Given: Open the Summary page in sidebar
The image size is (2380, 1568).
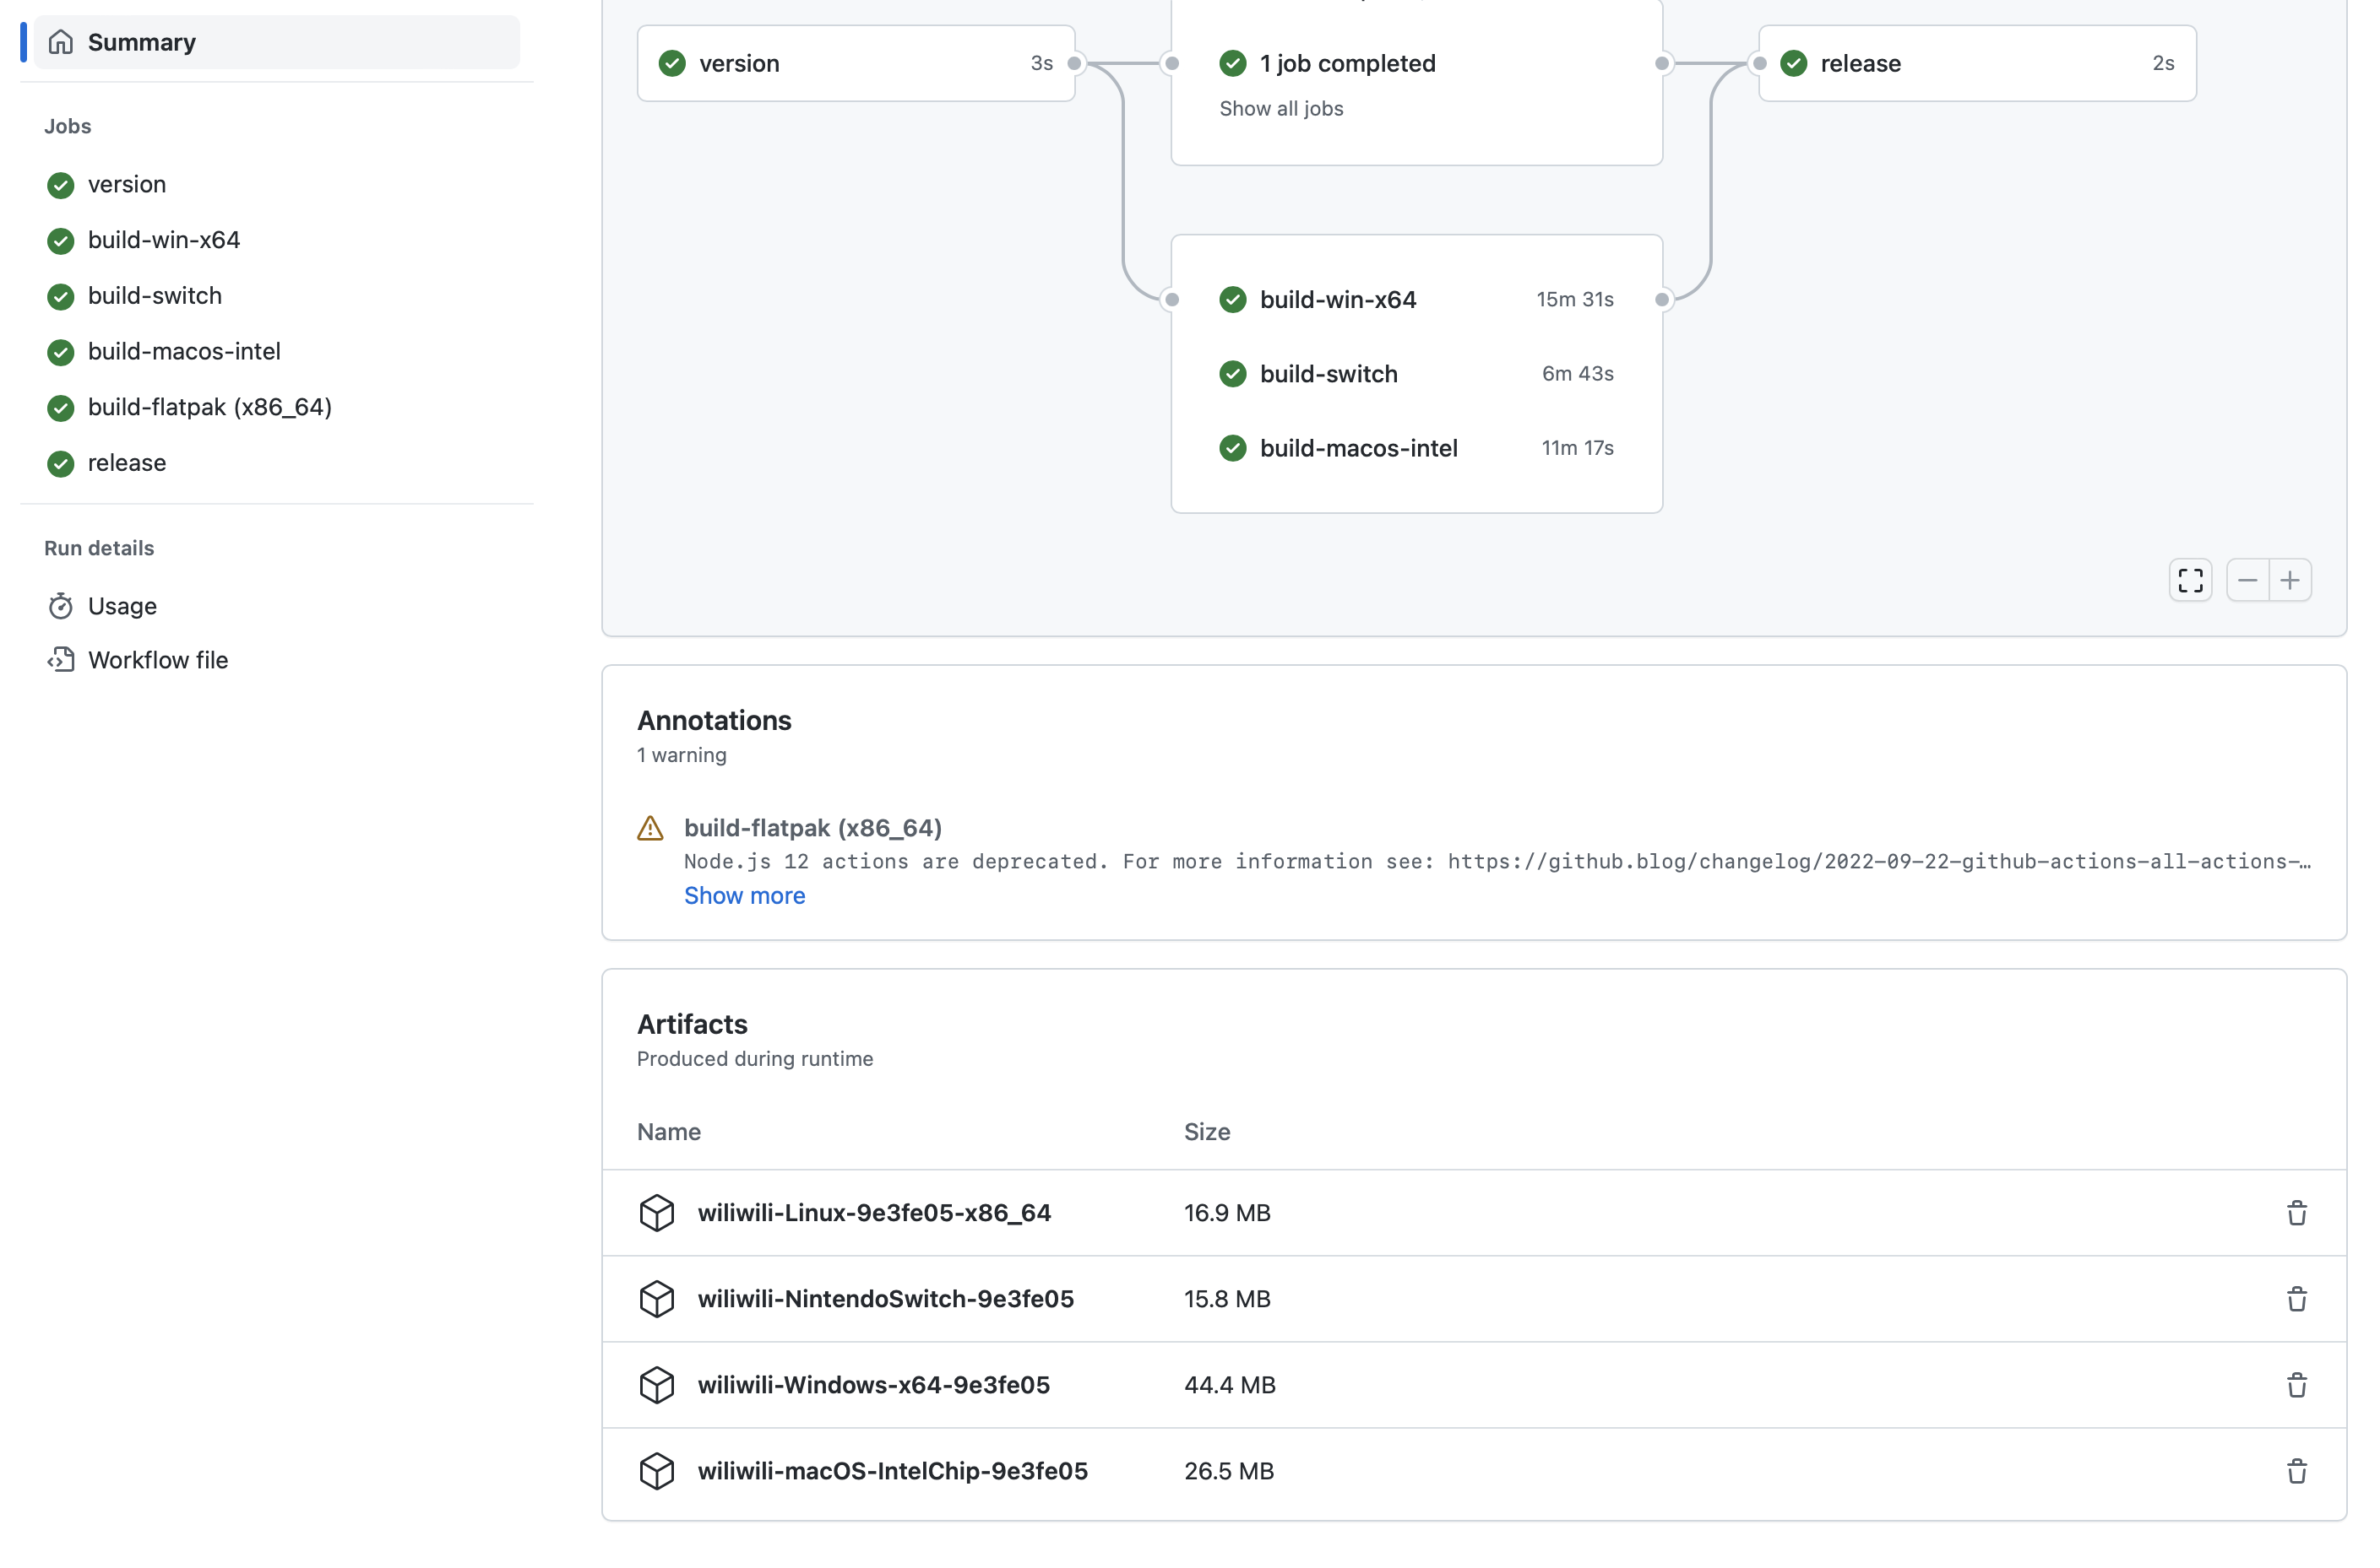Looking at the screenshot, I should pyautogui.click(x=276, y=42).
